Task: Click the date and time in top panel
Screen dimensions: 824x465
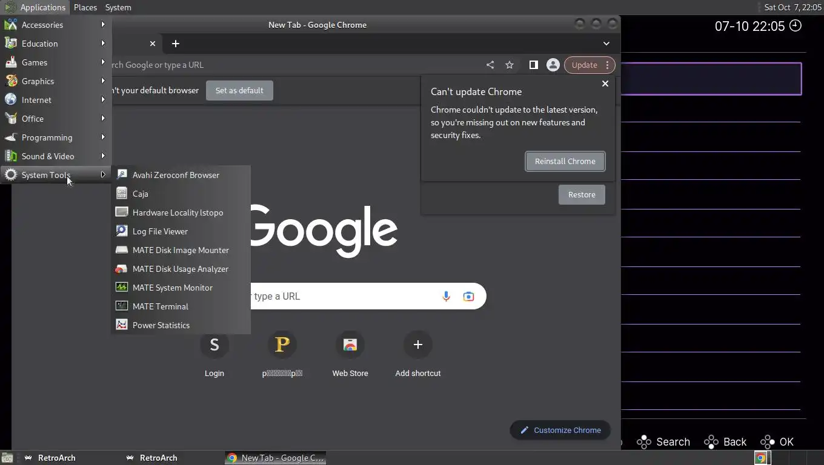Action: (792, 7)
